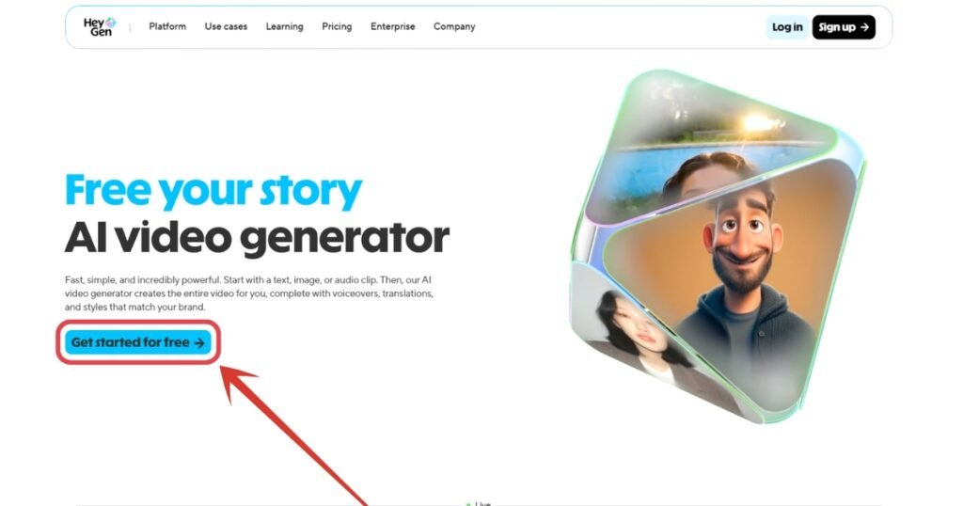Click the black Sign up button
Image resolution: width=963 pixels, height=506 pixels.
coord(844,27)
